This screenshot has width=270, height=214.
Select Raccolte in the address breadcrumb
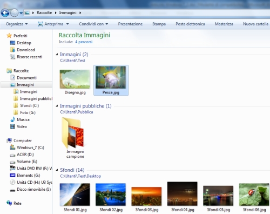(x=44, y=12)
